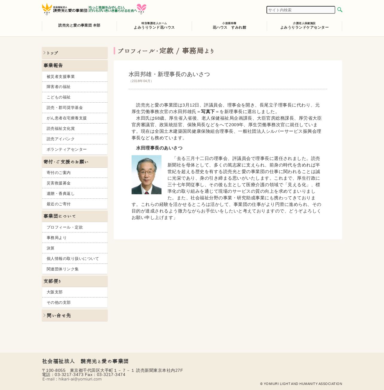The height and width of the screenshot is (390, 384).
Task: Open がん患者在宅療養支援 link
Action: click(75, 118)
